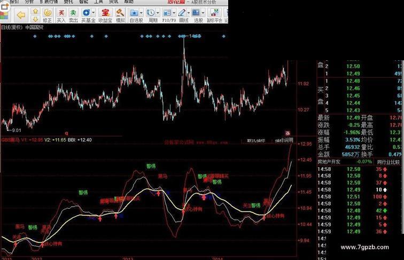Click the V2: +11.65 indicator value

point(55,140)
